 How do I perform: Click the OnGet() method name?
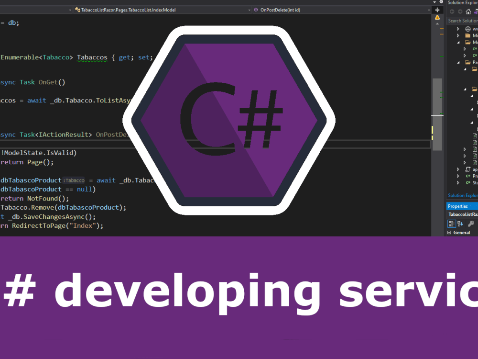click(x=52, y=82)
